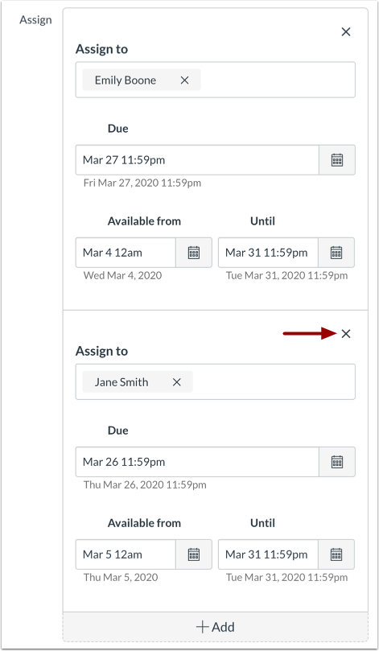Viewport: 379px width, 651px height.
Task: Edit the Mar 27 11:59pm due date field
Action: (197, 160)
